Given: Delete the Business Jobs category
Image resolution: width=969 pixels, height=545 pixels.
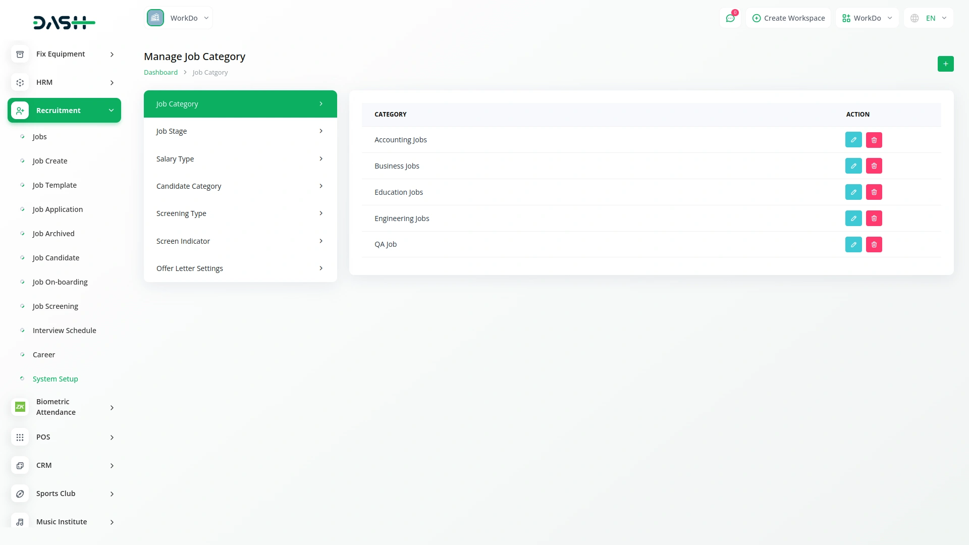Looking at the screenshot, I should click(874, 166).
